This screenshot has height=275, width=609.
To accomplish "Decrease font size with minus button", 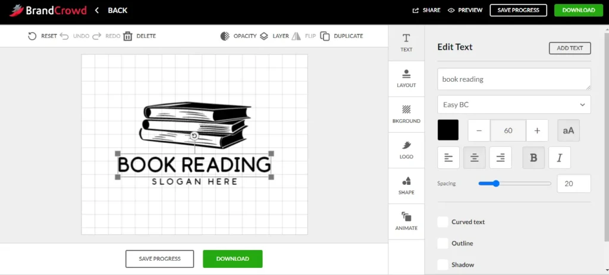I will tap(479, 130).
